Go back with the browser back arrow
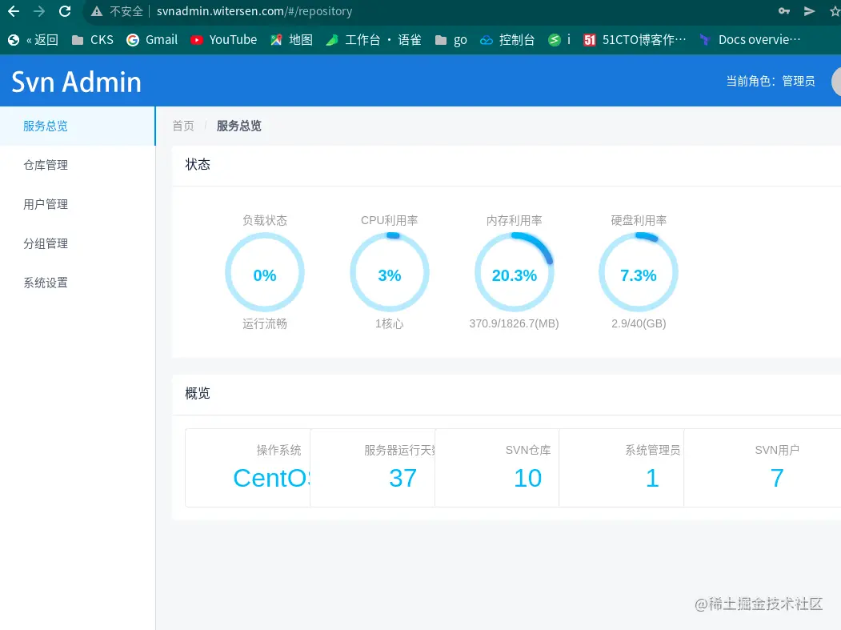The width and height of the screenshot is (841, 630). 14,11
